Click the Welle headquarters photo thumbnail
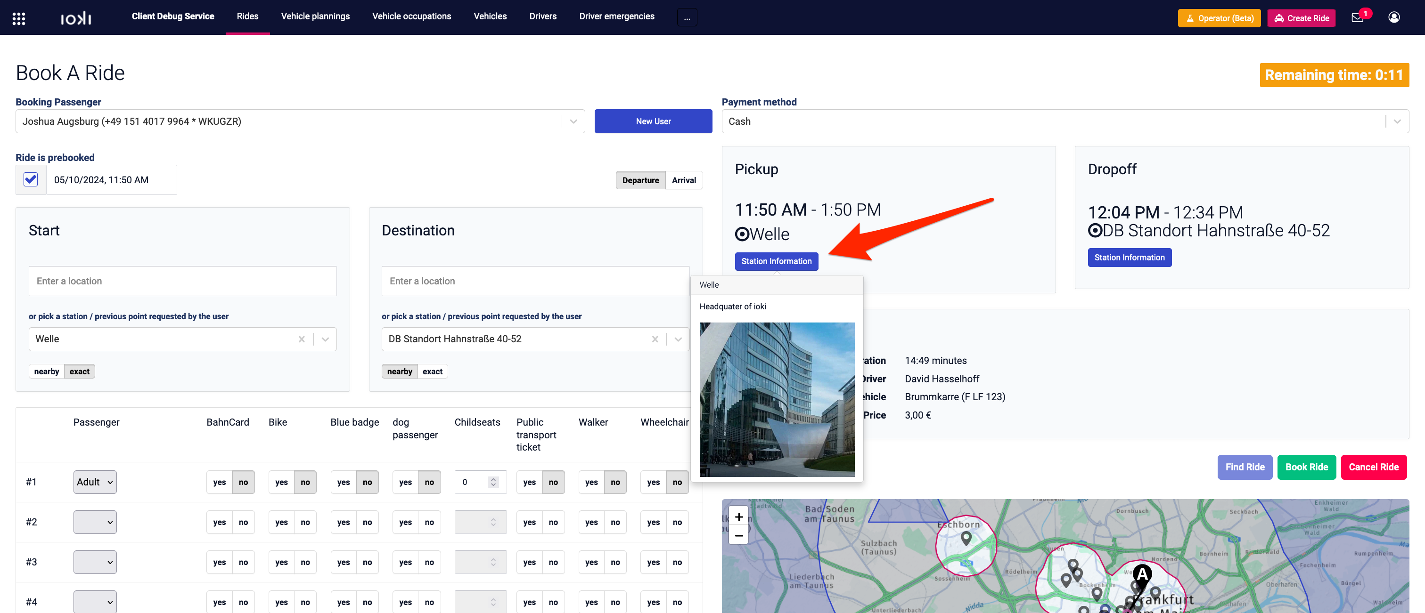This screenshot has width=1425, height=613. click(x=777, y=400)
